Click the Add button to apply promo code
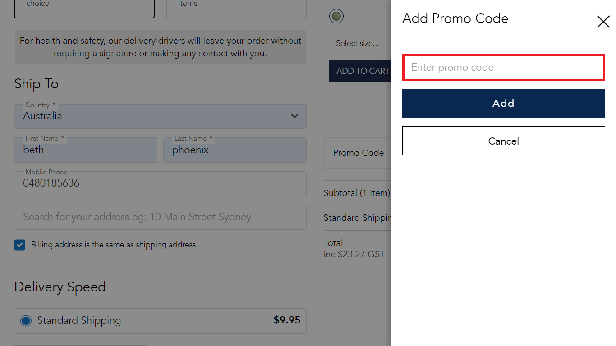 coord(503,103)
